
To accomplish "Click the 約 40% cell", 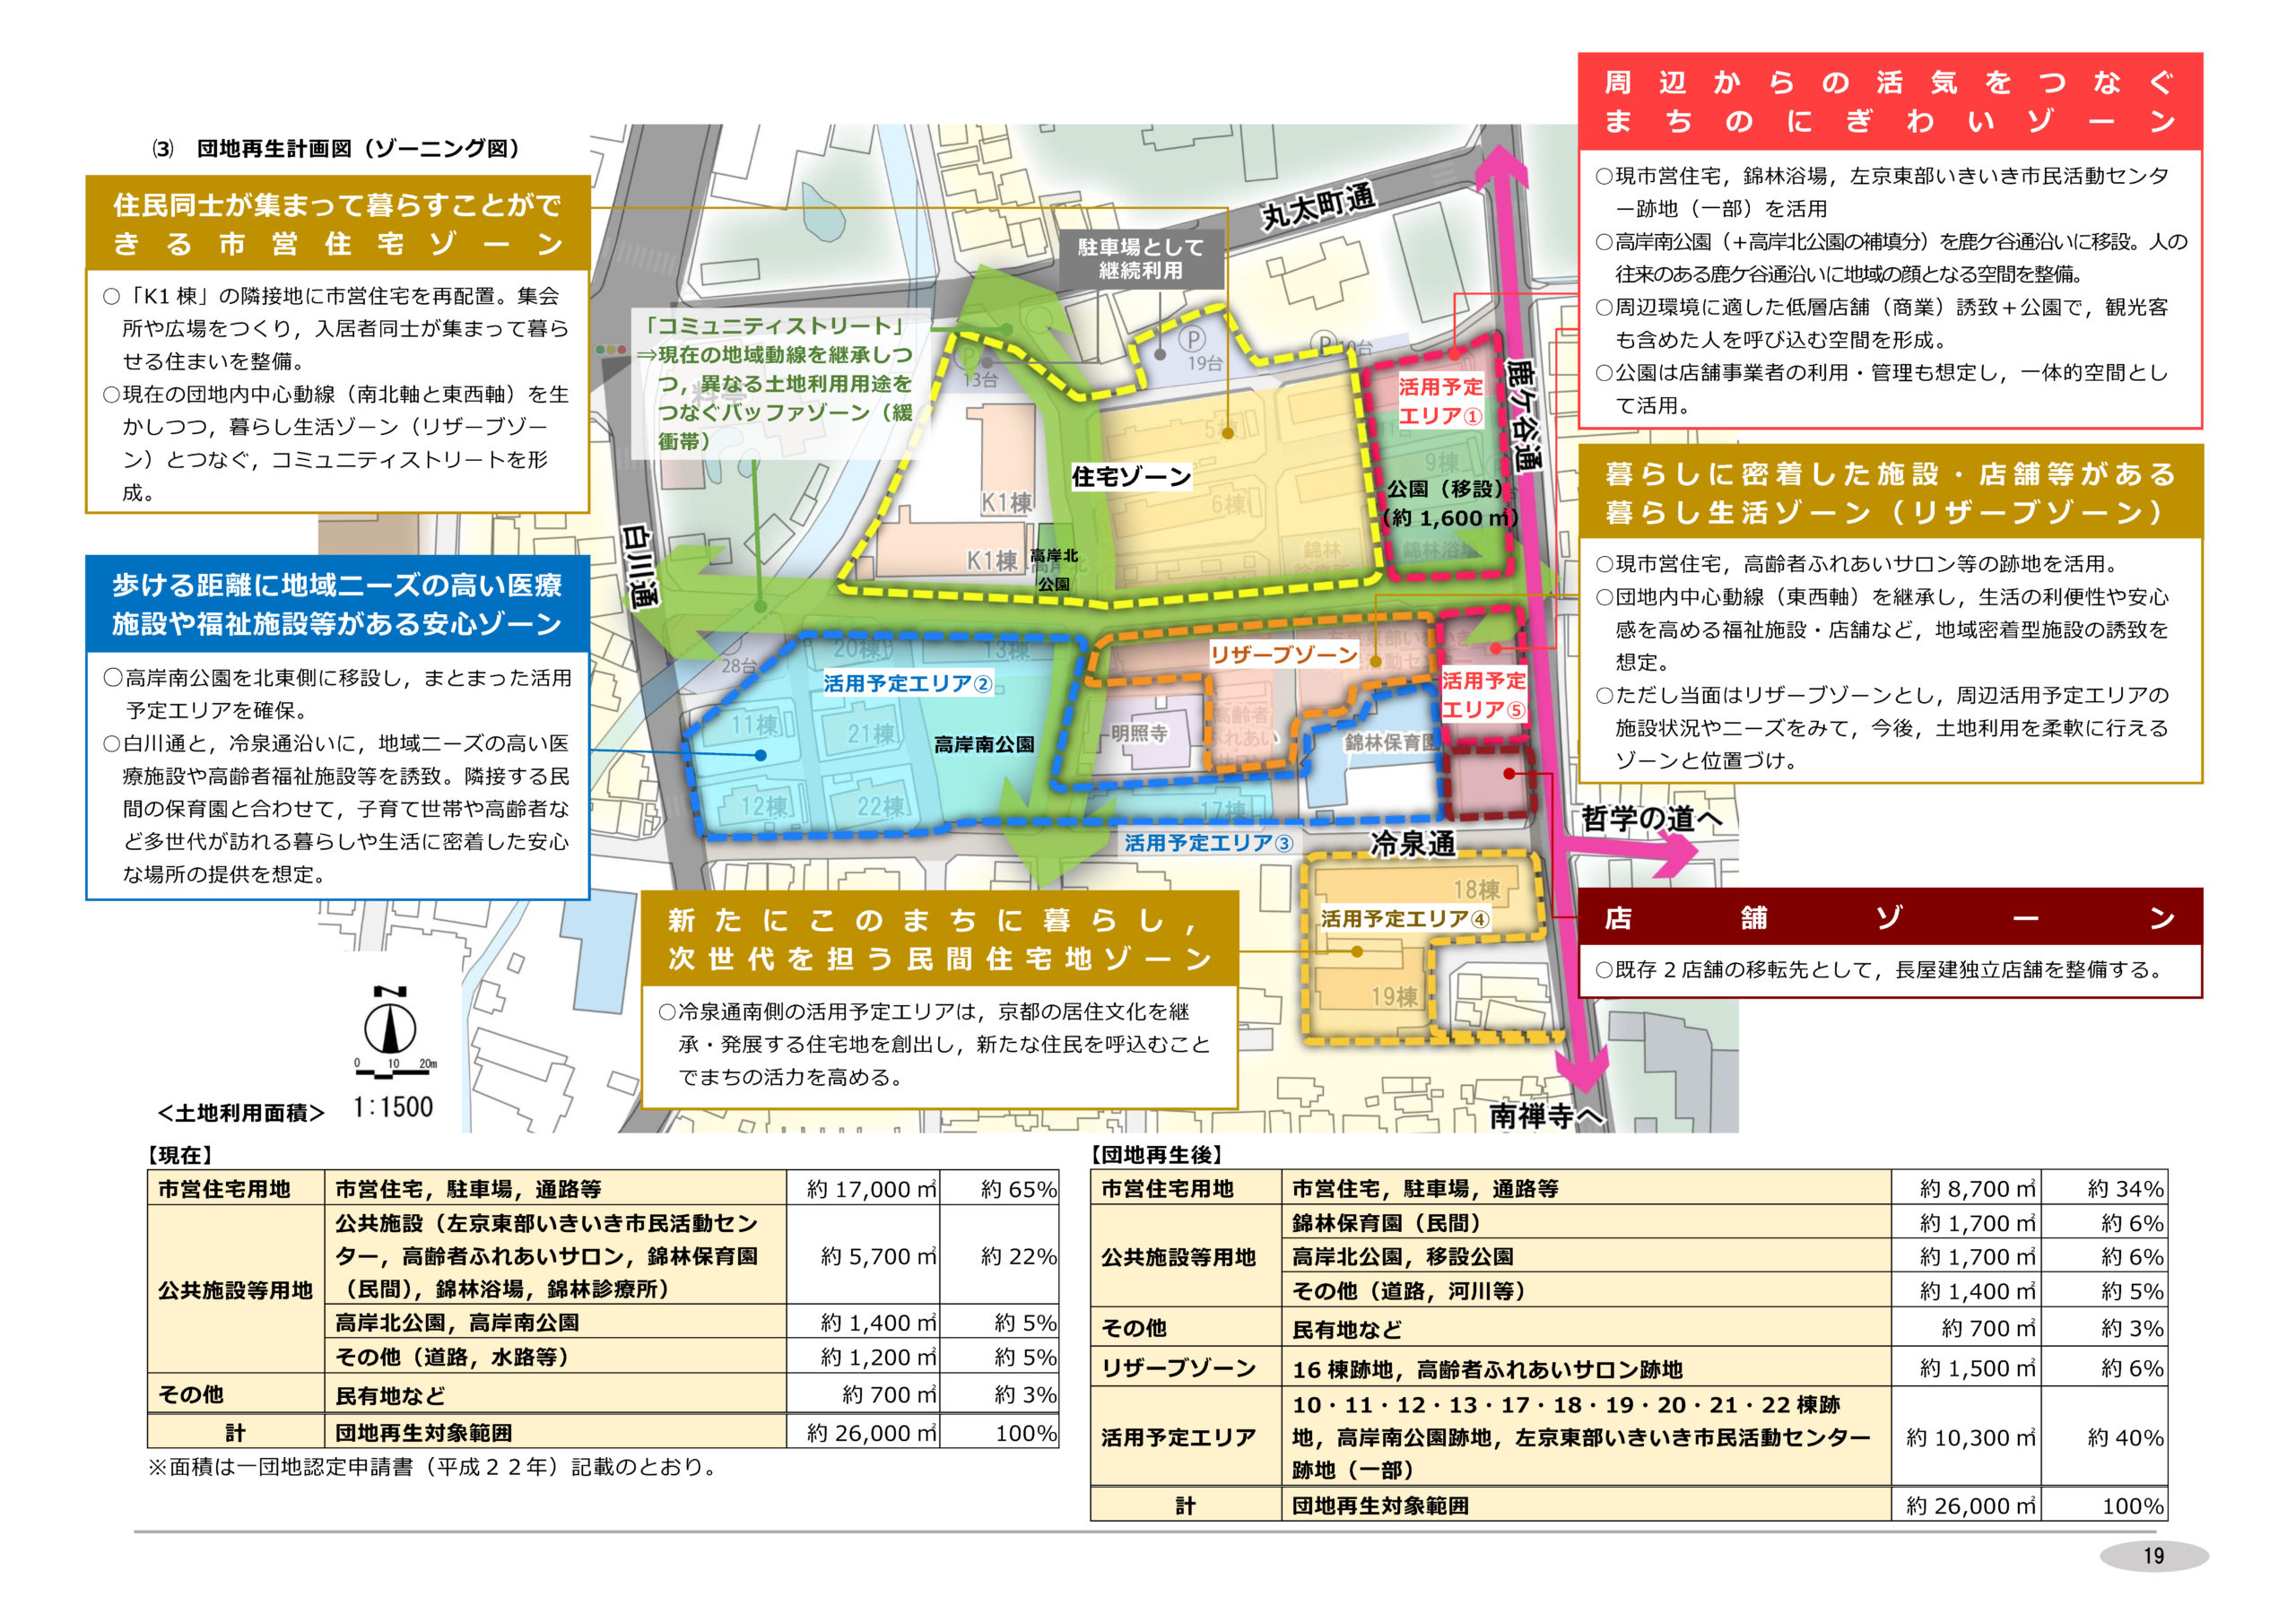I will click(2104, 1437).
